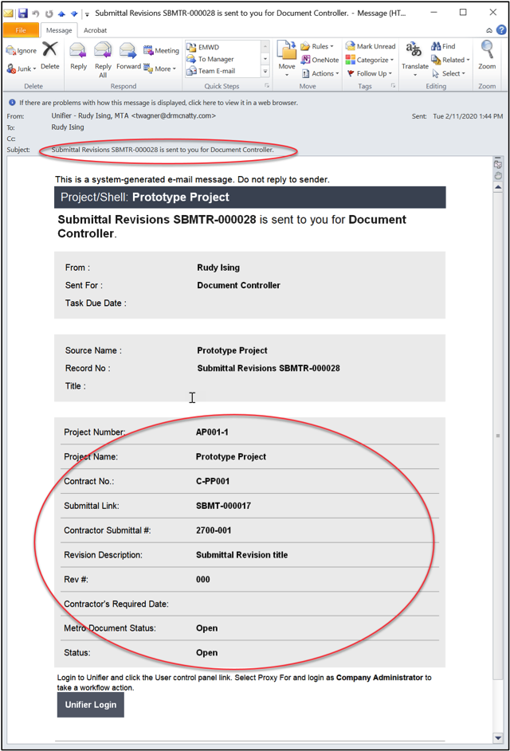Open the Follow Up flag dropdown

pos(369,73)
